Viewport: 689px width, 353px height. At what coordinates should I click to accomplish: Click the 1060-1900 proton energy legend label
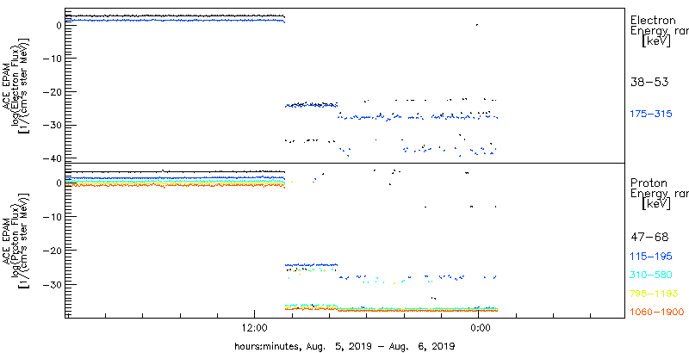click(x=657, y=313)
